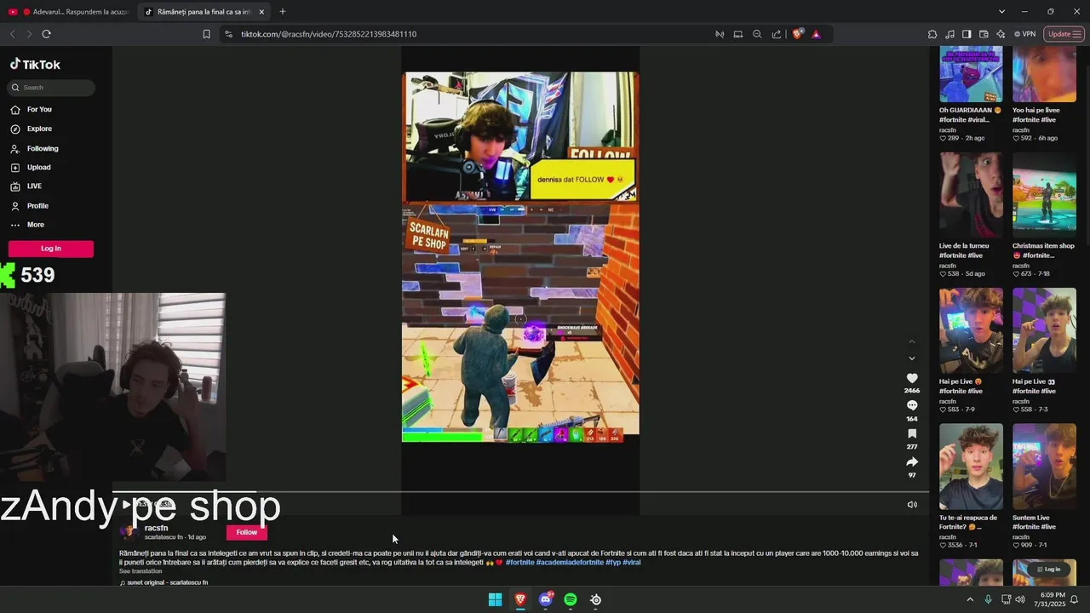
Task: Mute the video with speaker icon
Action: click(x=912, y=505)
